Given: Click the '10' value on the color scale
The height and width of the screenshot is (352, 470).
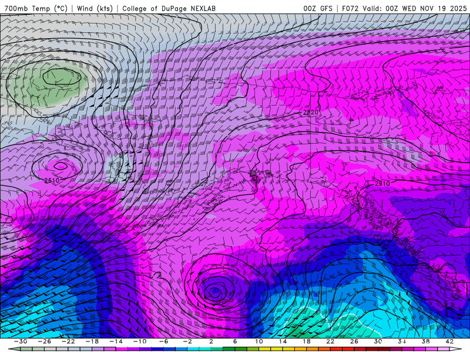Looking at the screenshot, I should [x=259, y=341].
